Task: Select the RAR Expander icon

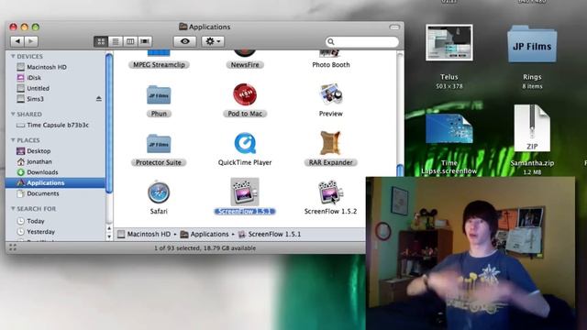Action: point(330,143)
